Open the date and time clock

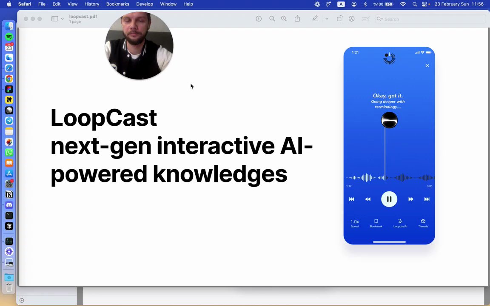[459, 4]
